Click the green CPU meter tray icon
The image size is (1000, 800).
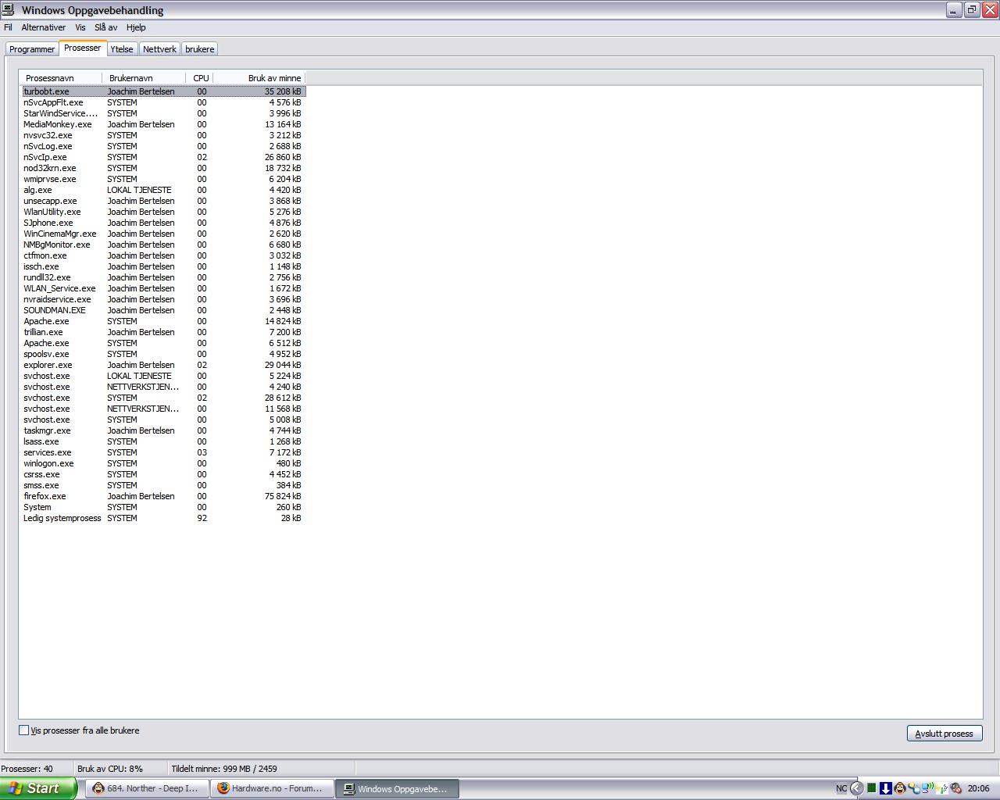(872, 788)
